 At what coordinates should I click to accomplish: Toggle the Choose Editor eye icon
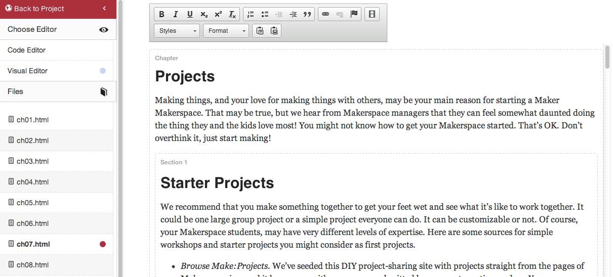point(104,30)
